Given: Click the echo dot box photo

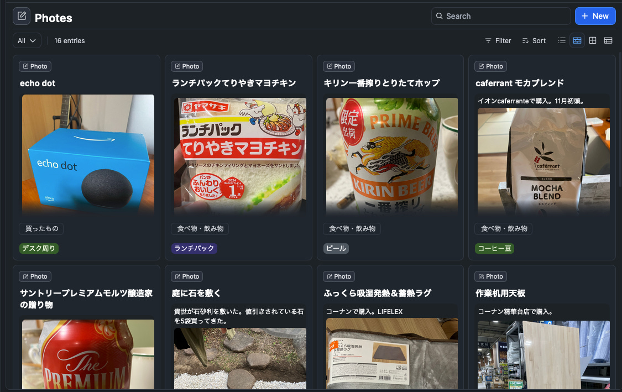Looking at the screenshot, I should [x=88, y=155].
